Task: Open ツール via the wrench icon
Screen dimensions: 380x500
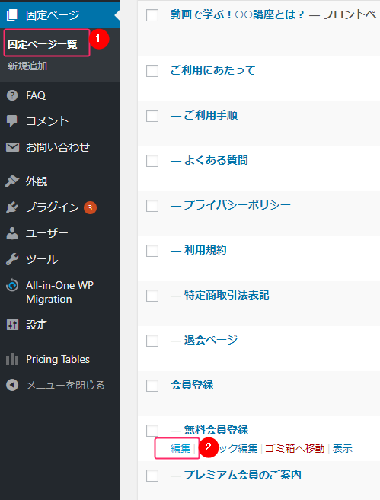Action: pyautogui.click(x=12, y=259)
